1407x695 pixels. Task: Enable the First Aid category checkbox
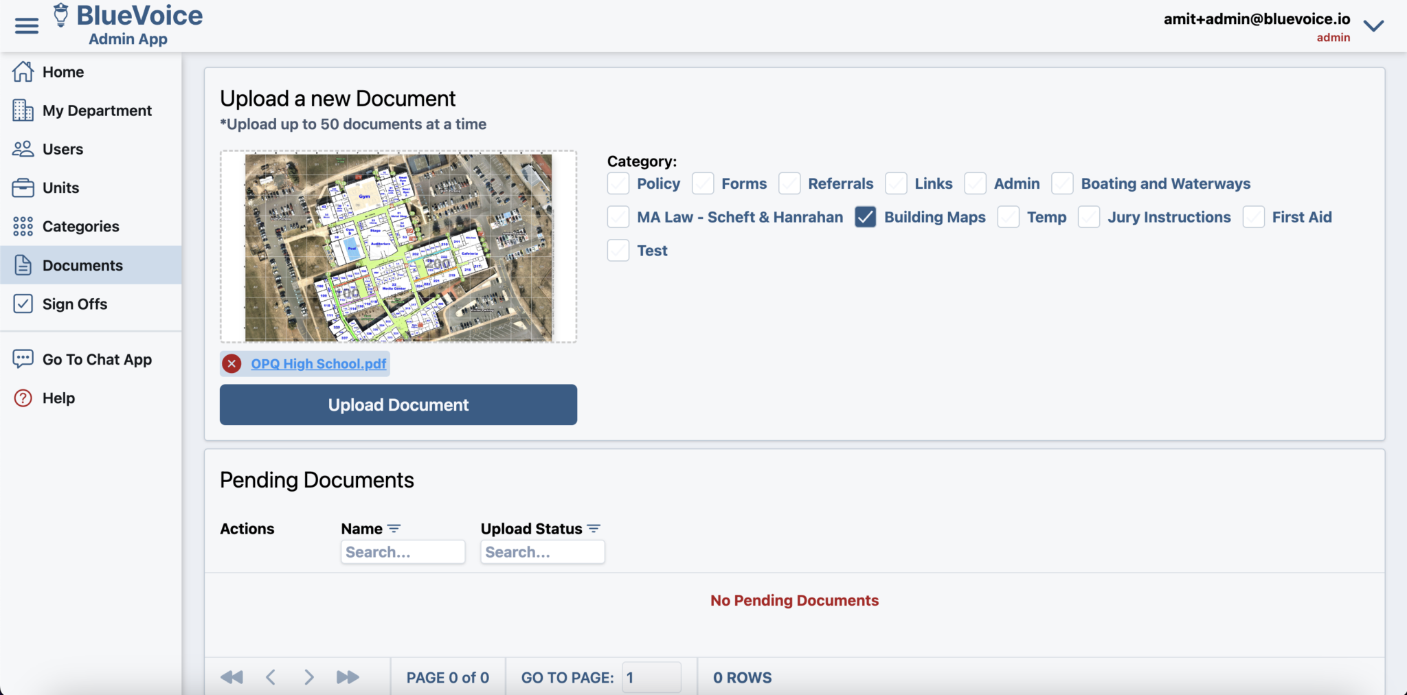[1253, 217]
